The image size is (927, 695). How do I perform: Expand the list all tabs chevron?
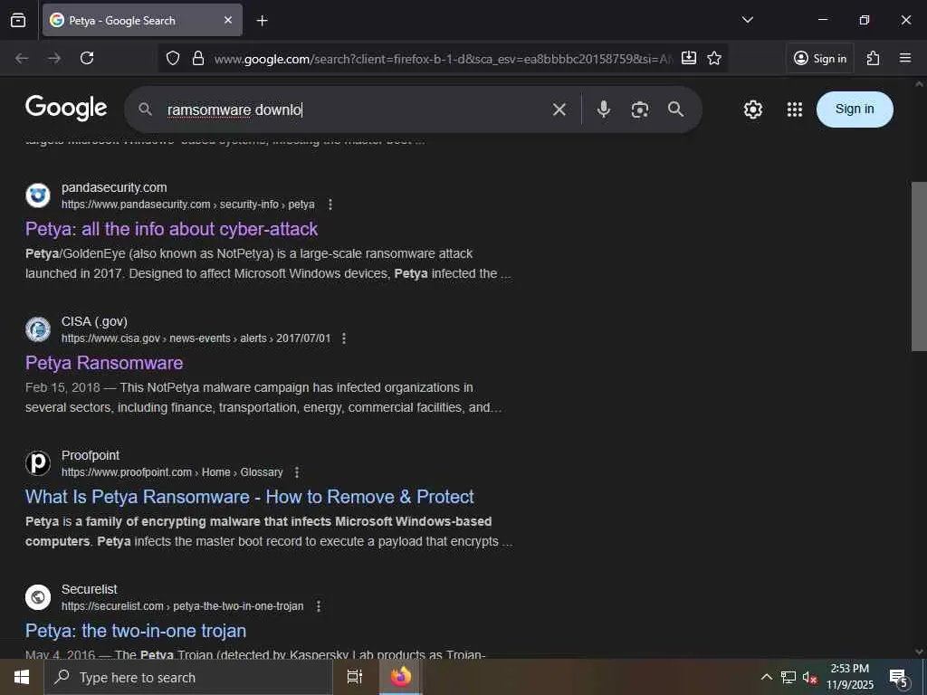coord(747,20)
